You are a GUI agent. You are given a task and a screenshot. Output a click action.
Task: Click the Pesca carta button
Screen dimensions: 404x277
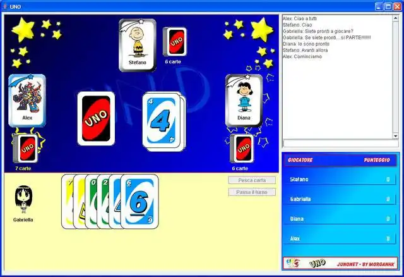pyautogui.click(x=252, y=180)
